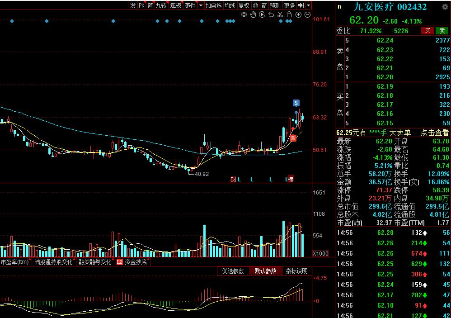Zoom out with the minus circle icon

click(x=308, y=15)
